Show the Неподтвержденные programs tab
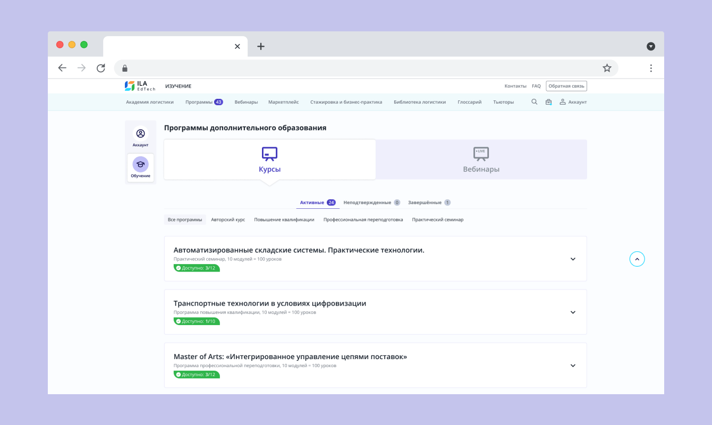Viewport: 712px width, 425px height. (371, 202)
